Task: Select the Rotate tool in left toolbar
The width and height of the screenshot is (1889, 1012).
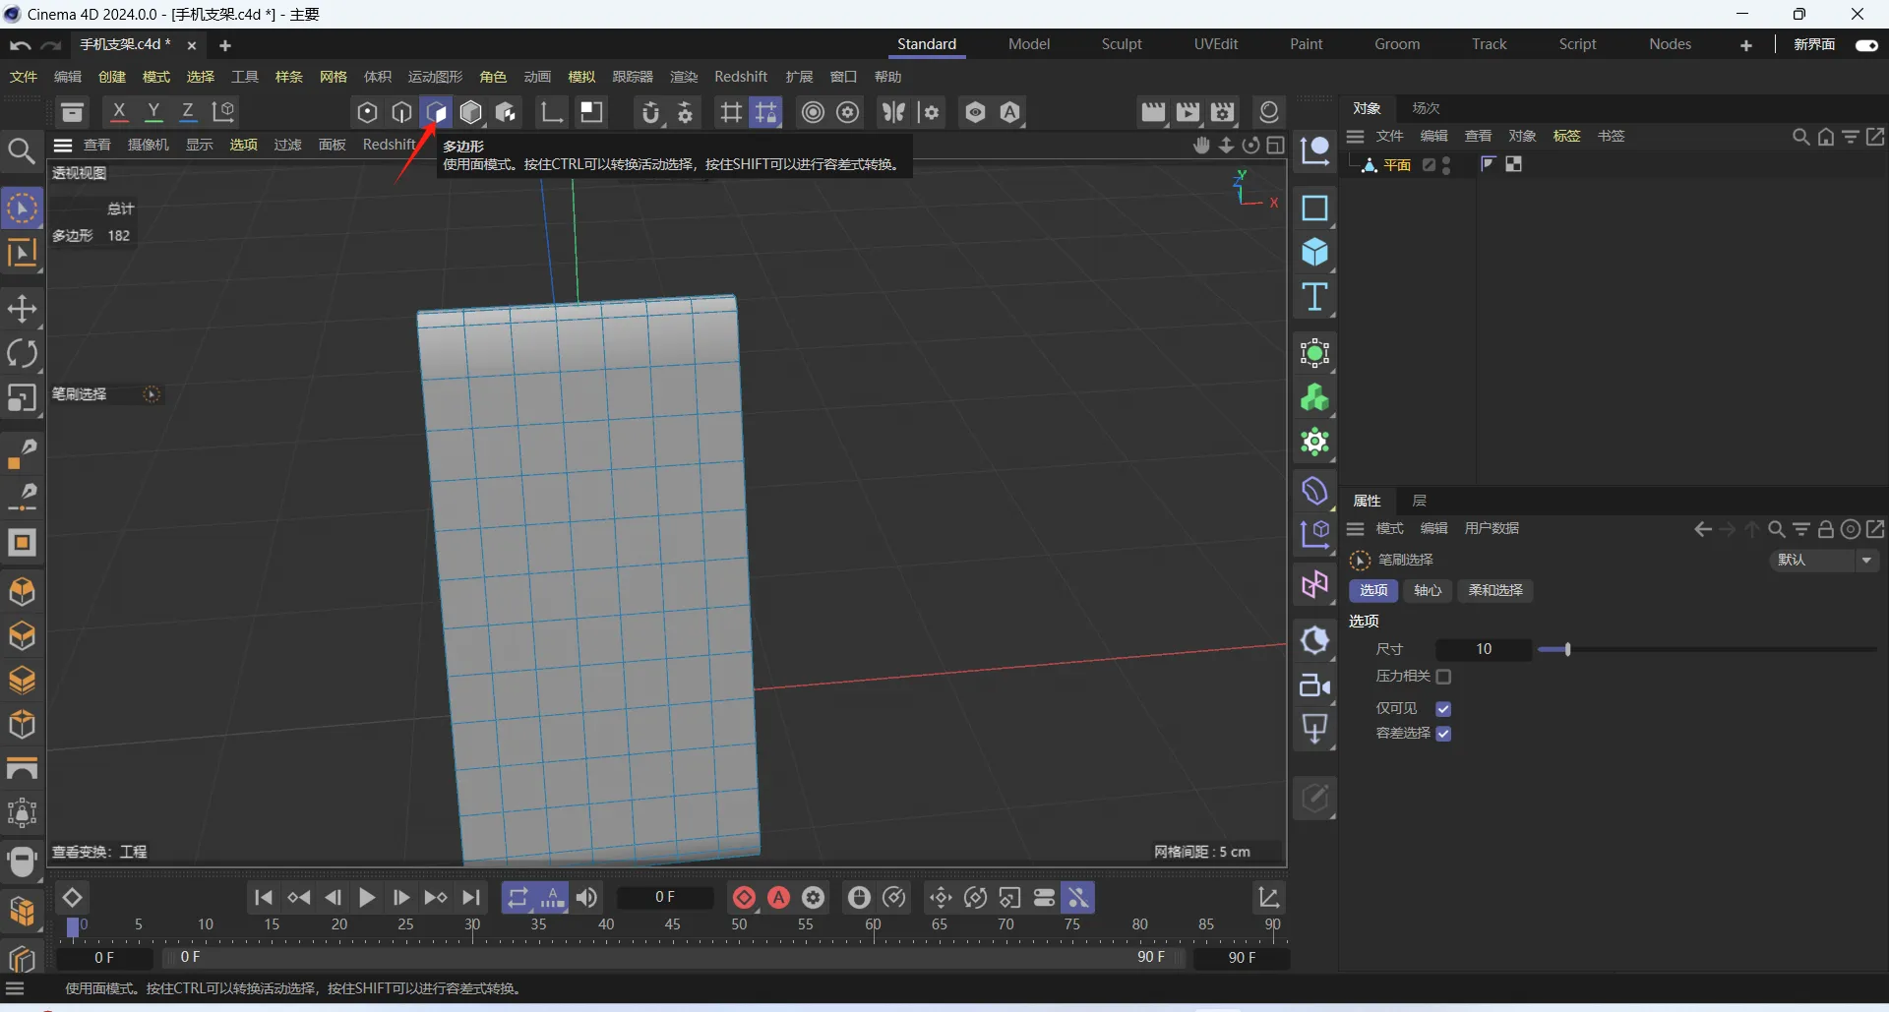Action: 22,354
